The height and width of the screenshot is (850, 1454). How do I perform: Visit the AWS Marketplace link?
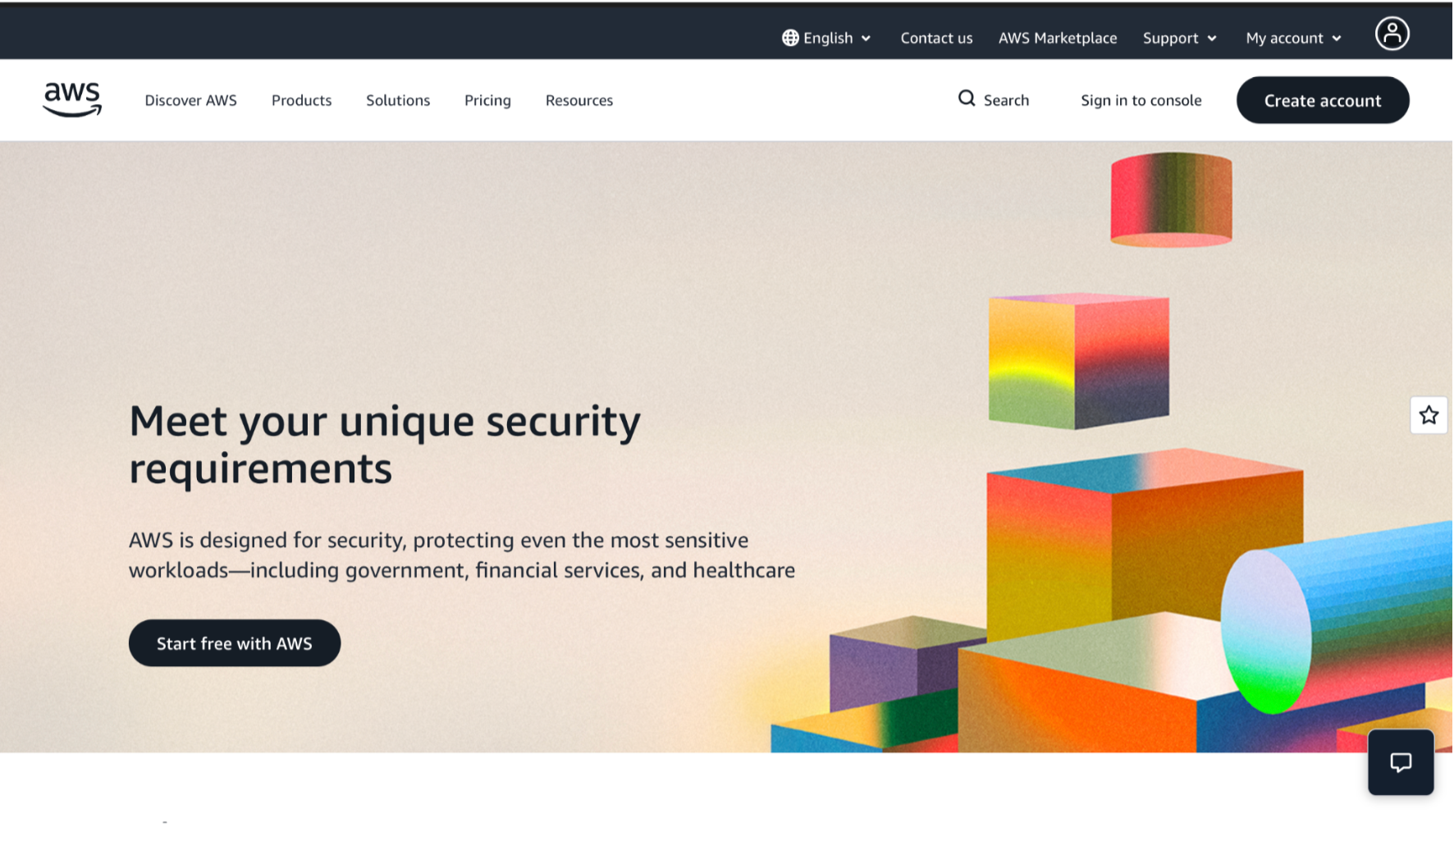1058,38
